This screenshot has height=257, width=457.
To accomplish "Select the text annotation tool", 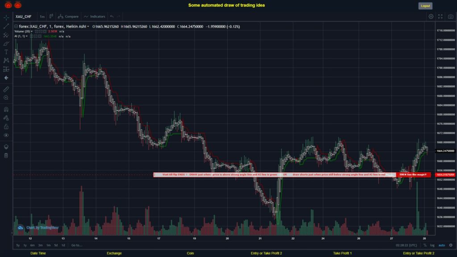I will (6, 52).
